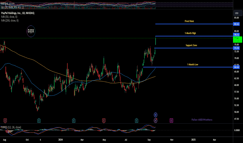Select the MA (200, close, 0) indicator legend
This screenshot has width=243, height=143.
coord(10,20)
